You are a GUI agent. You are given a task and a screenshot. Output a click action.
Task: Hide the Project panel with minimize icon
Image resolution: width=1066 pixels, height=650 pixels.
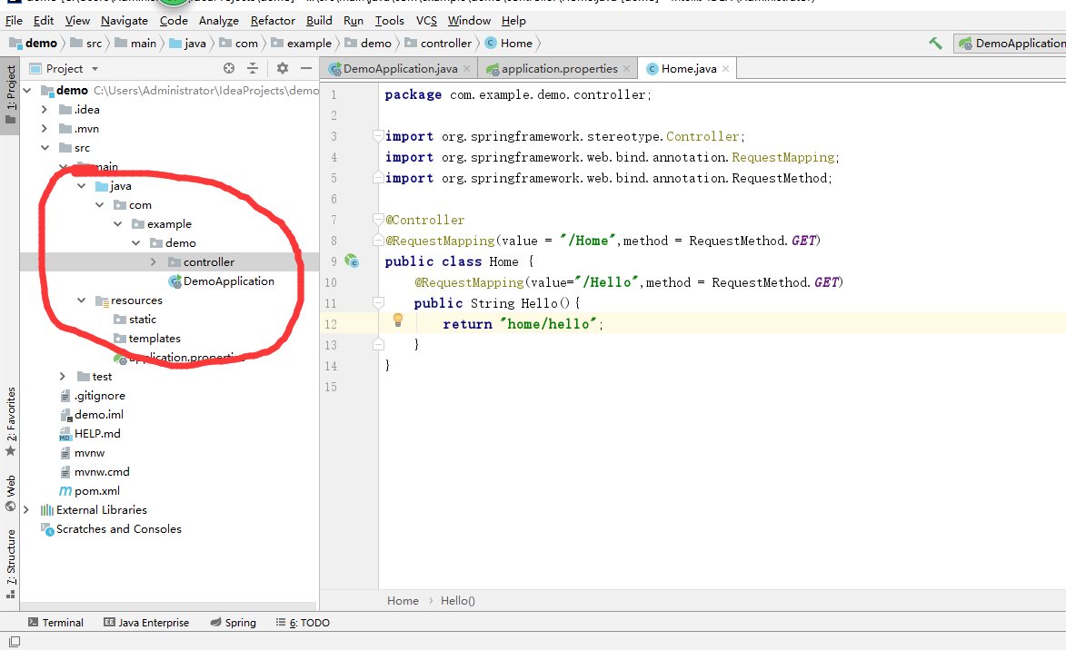click(x=304, y=68)
